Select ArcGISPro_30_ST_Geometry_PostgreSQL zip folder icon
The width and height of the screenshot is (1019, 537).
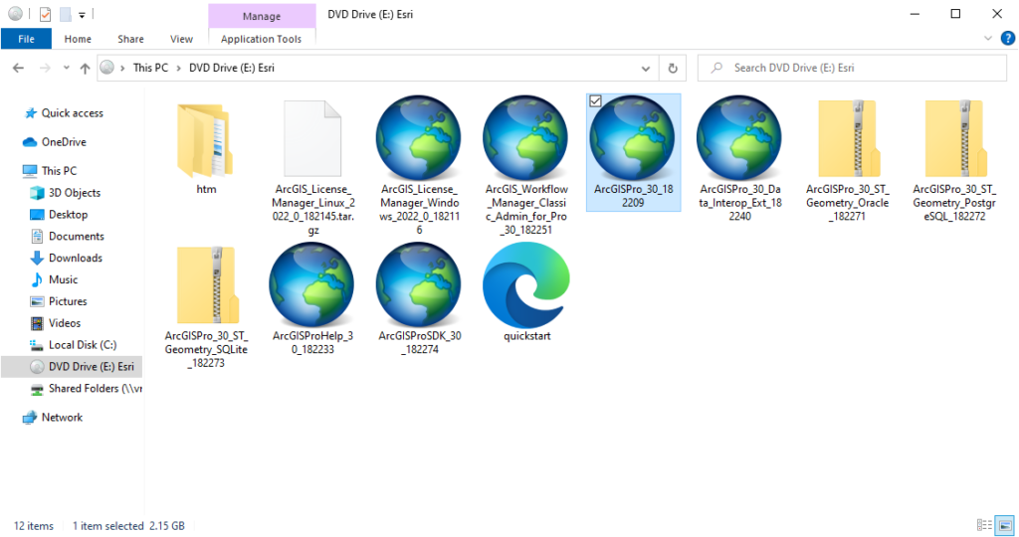point(954,138)
